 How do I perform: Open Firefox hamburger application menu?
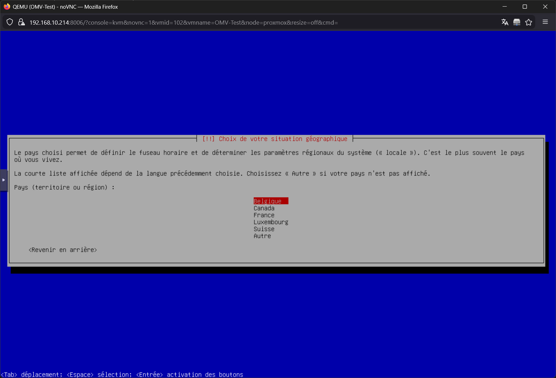coord(545,22)
